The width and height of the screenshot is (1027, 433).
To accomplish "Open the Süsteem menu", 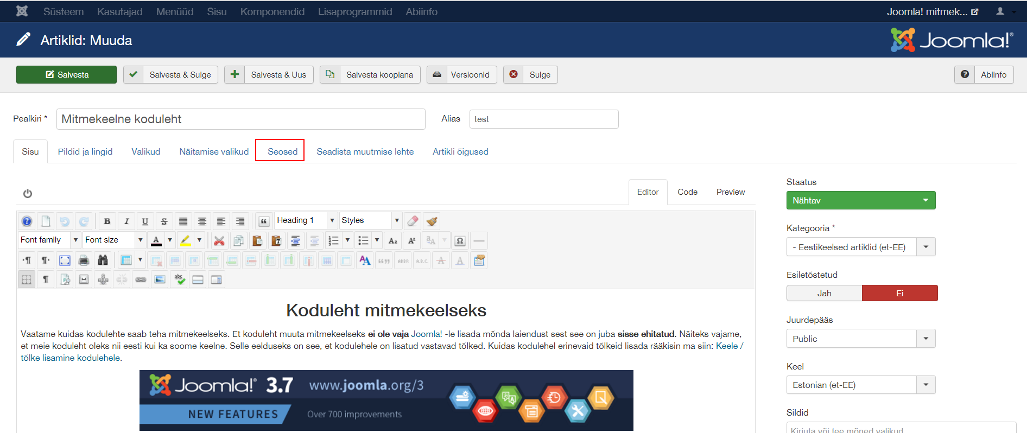I will click(x=64, y=11).
